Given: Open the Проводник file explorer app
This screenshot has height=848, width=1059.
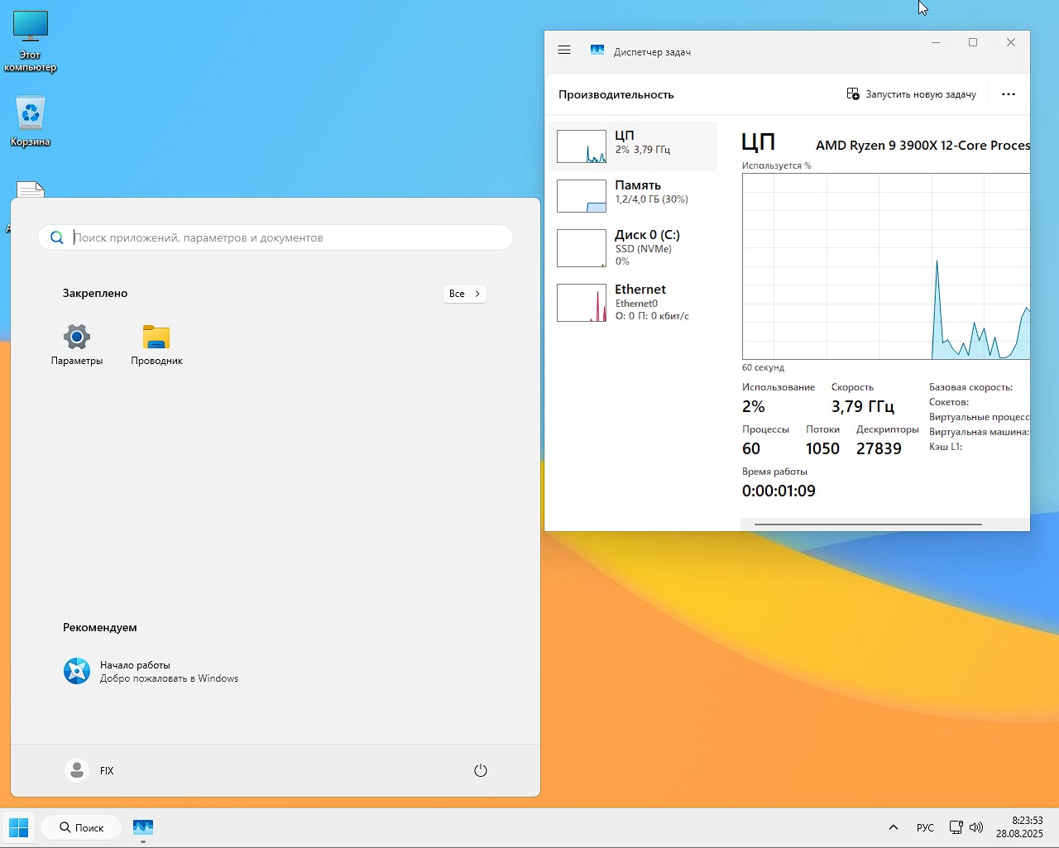Looking at the screenshot, I should click(156, 344).
